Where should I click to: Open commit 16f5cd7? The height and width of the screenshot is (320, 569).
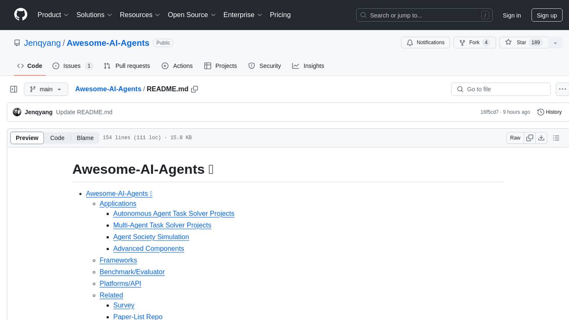(490, 112)
